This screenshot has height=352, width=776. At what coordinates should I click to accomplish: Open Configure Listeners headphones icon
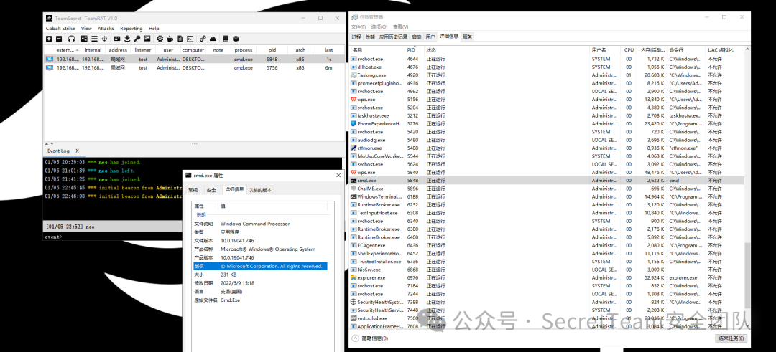(x=71, y=39)
